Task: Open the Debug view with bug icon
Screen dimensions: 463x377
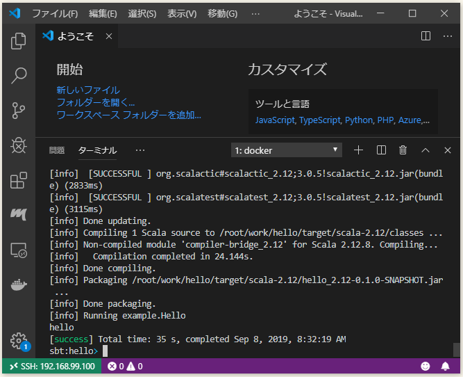Action: click(19, 145)
